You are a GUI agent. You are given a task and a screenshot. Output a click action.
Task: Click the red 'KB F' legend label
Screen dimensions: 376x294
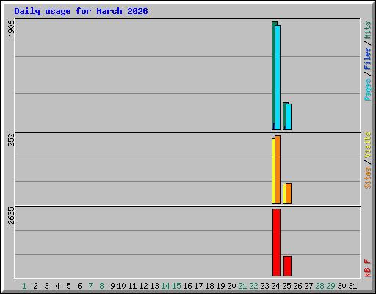point(368,268)
